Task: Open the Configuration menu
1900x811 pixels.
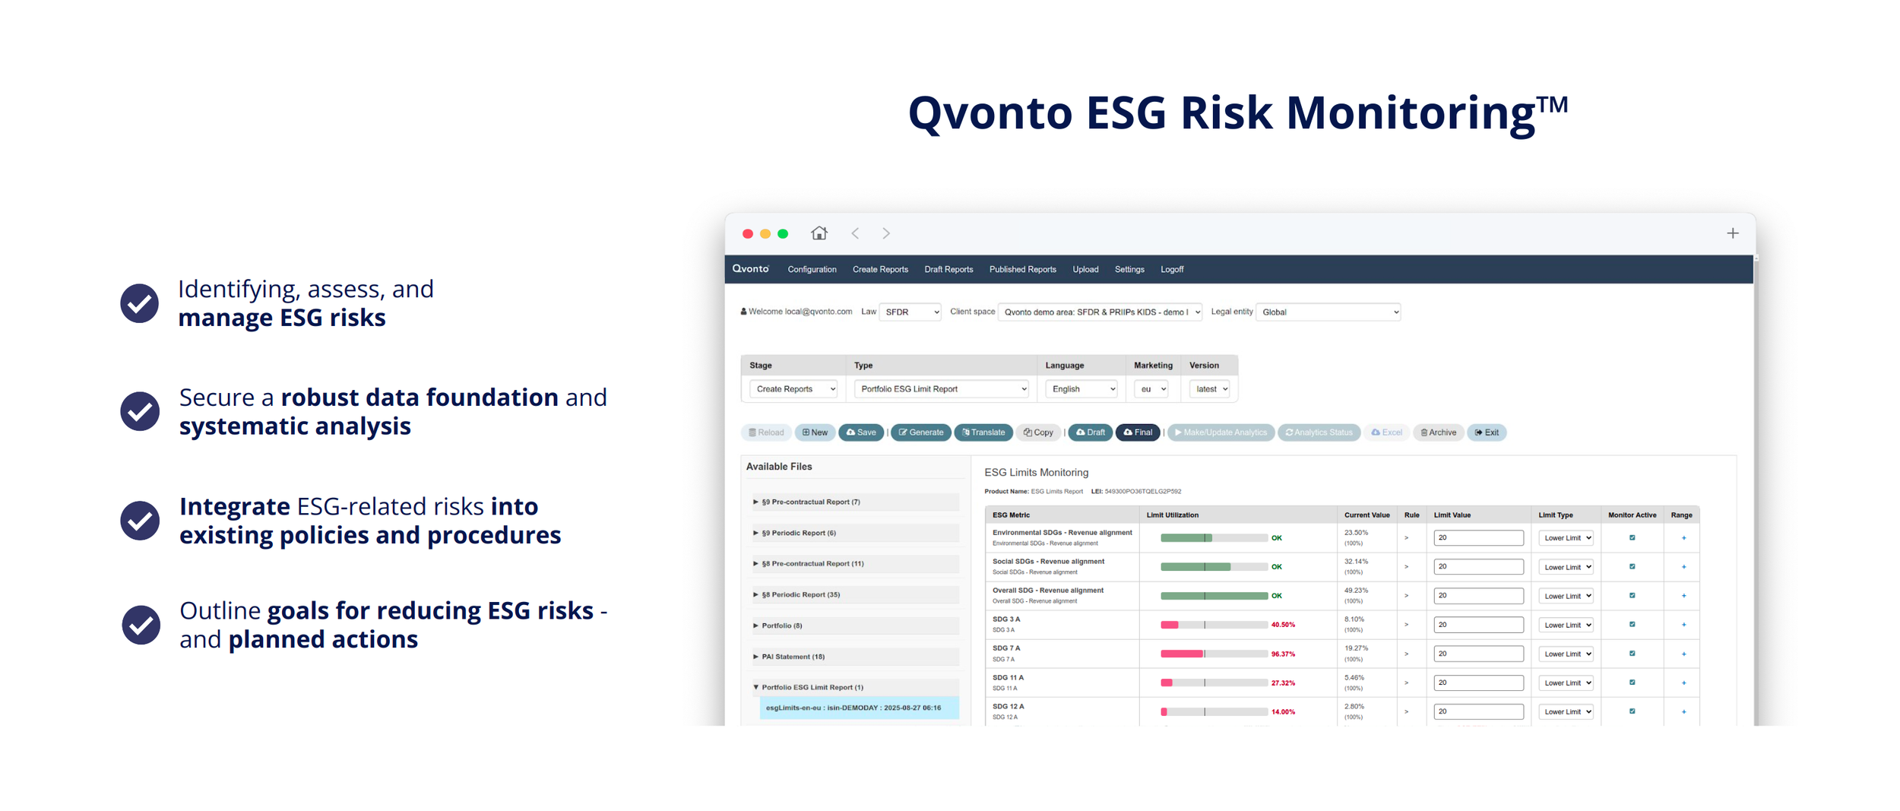Action: click(812, 269)
